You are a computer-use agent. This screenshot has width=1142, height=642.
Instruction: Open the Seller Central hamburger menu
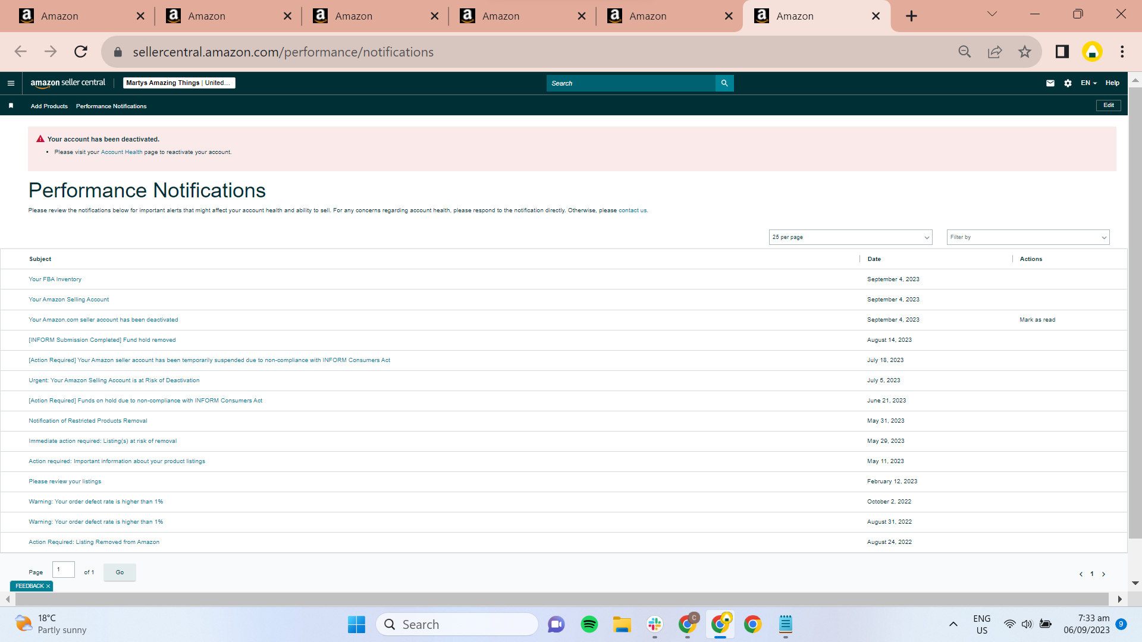click(x=11, y=83)
